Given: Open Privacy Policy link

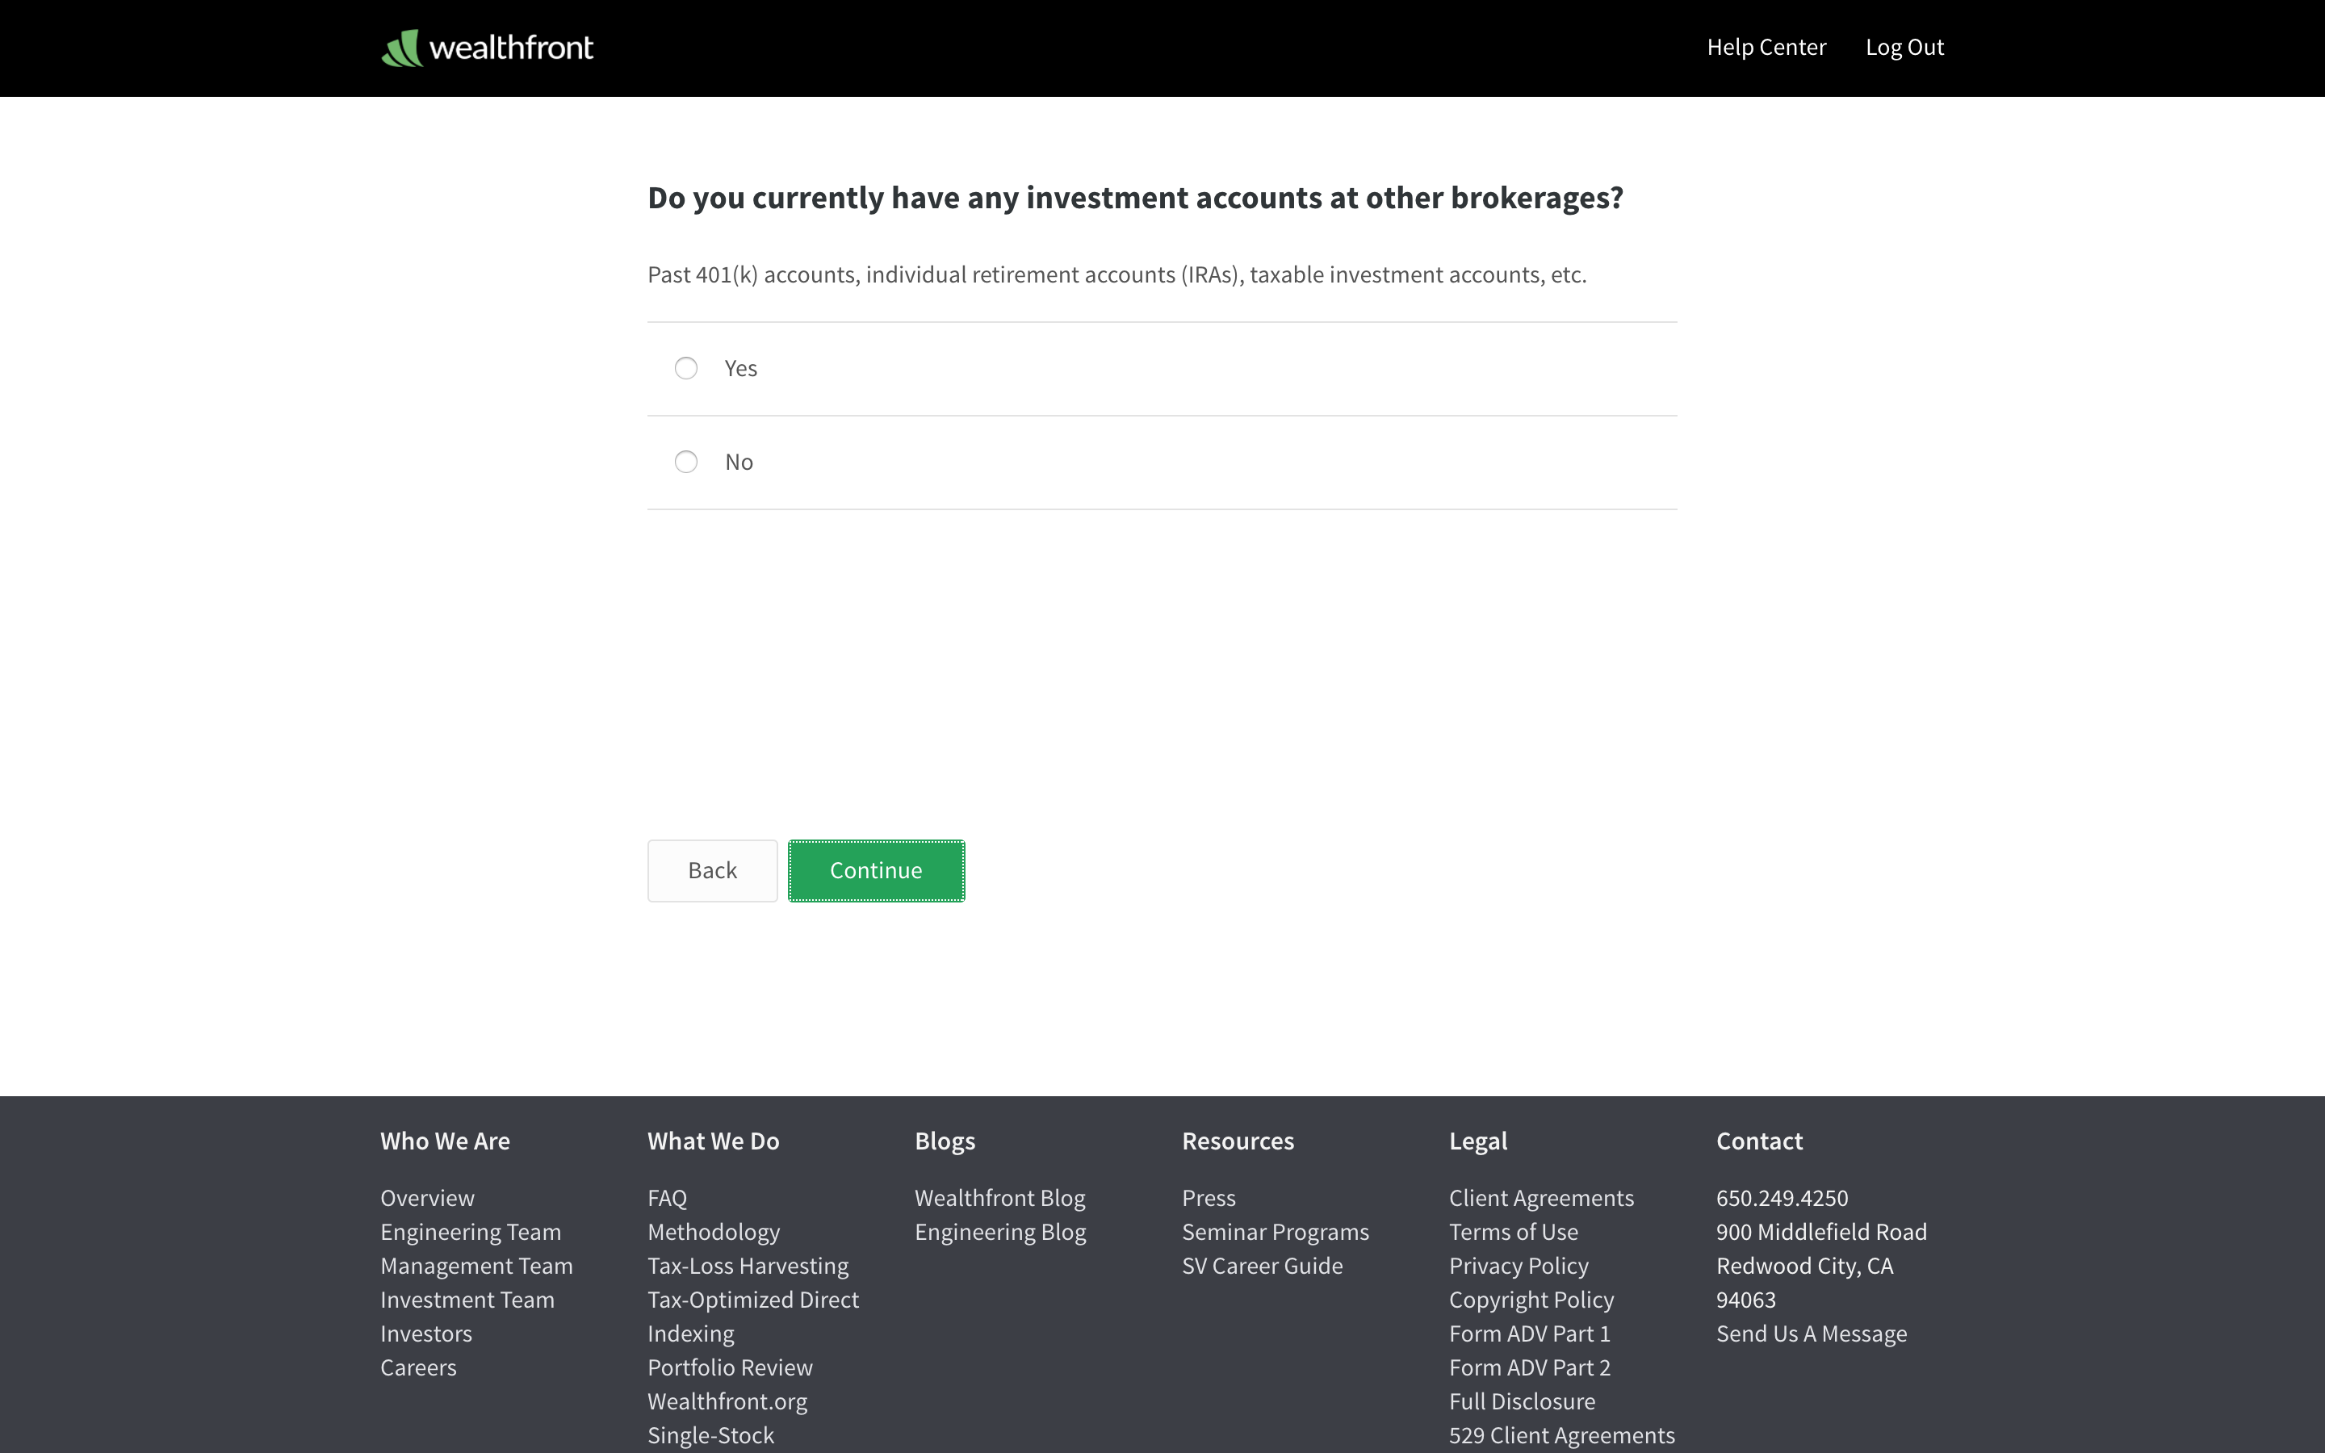Looking at the screenshot, I should point(1519,1266).
